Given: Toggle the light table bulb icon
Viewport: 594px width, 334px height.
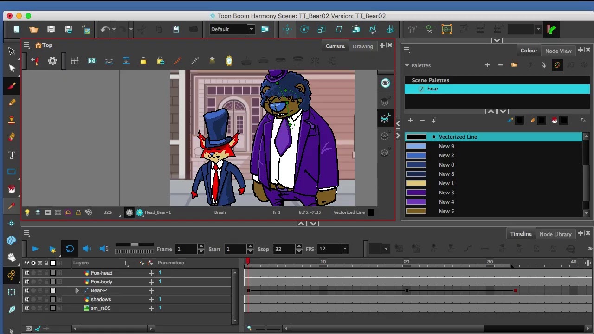Looking at the screenshot, I should [27, 212].
